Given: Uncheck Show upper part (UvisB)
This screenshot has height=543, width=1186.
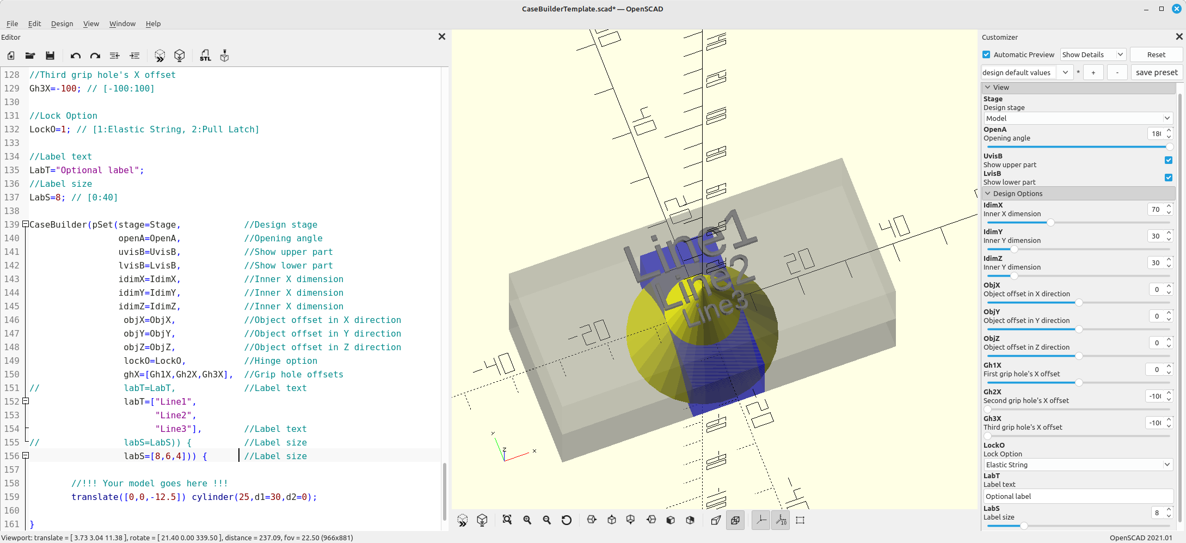Looking at the screenshot, I should click(1168, 160).
